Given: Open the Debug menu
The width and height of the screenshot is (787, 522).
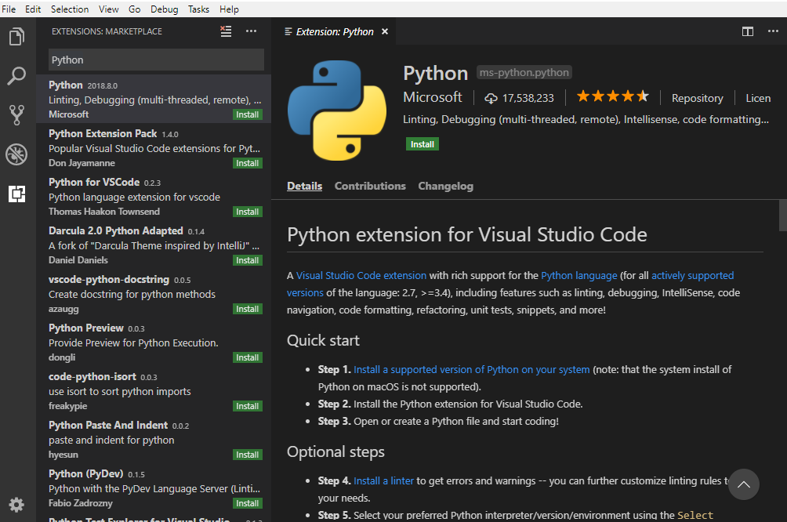Looking at the screenshot, I should tap(165, 9).
